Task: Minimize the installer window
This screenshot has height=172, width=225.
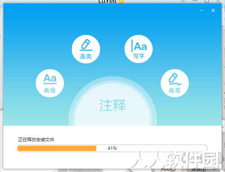Action: click(201, 10)
